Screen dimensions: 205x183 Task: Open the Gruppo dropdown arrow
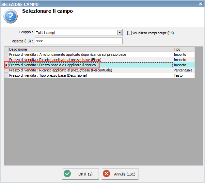119,33
